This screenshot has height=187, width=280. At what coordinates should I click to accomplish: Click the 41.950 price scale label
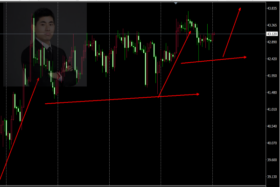(272, 76)
